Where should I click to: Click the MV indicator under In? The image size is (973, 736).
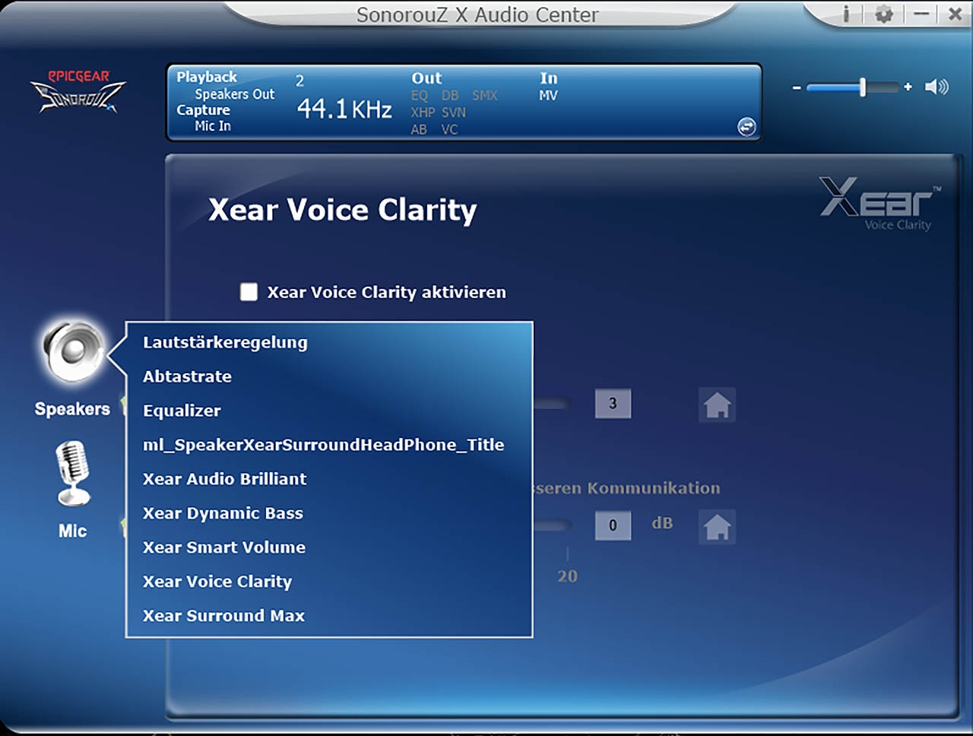548,96
